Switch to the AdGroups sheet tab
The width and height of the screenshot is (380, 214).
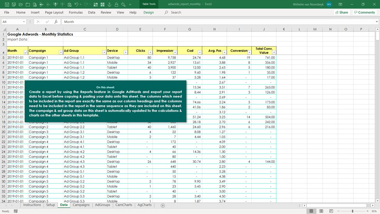[x=103, y=205]
